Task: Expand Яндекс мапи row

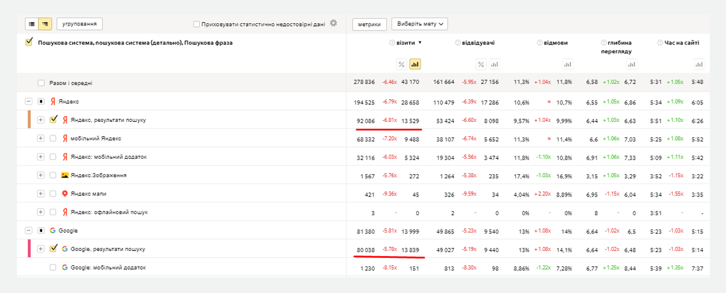Action: point(41,194)
